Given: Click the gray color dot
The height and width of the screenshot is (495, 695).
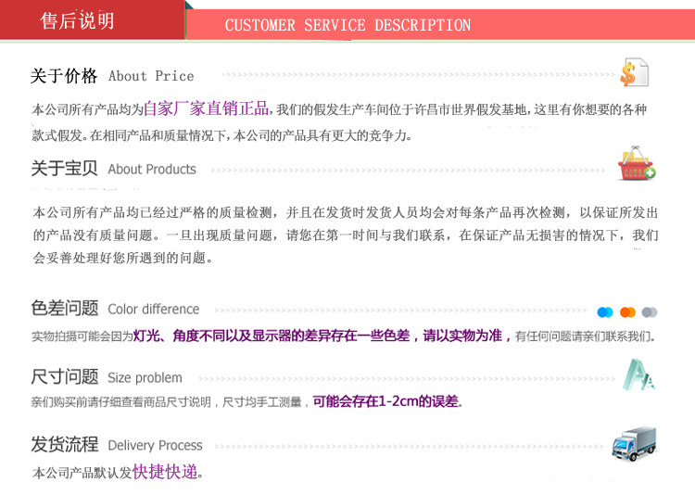Looking at the screenshot, I should (650, 312).
